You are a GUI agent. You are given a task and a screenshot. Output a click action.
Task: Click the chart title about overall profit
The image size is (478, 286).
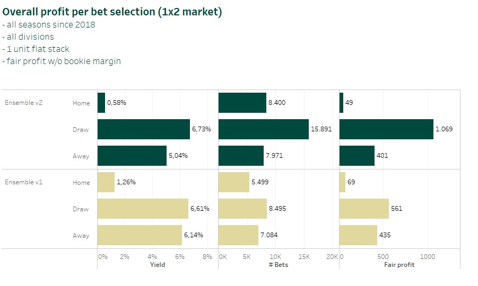112,12
